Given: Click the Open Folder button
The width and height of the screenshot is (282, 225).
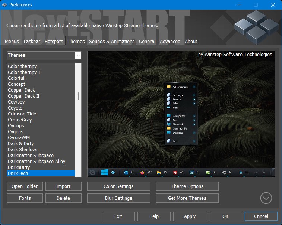Looking at the screenshot, I should [x=25, y=186].
